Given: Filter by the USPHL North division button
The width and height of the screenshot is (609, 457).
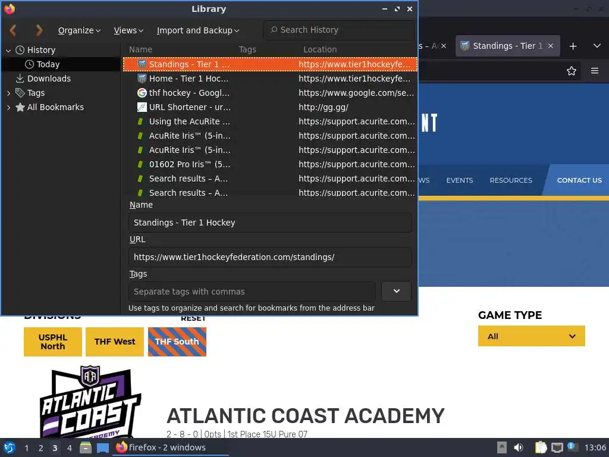Looking at the screenshot, I should [x=53, y=342].
